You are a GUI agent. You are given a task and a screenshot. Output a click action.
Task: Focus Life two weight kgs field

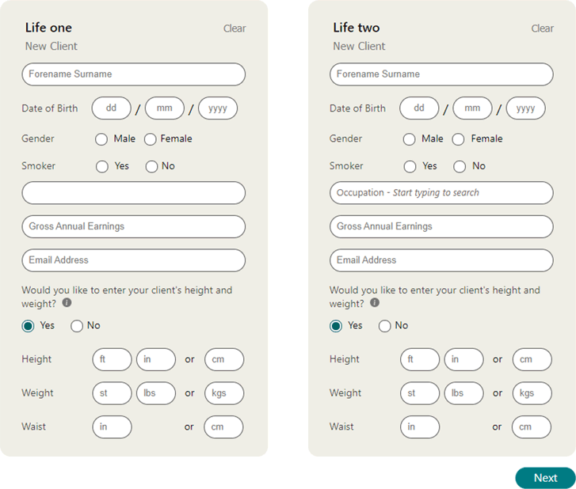(532, 393)
